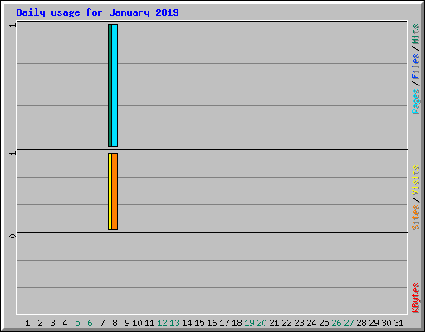Image resolution: width=425 pixels, height=332 pixels.
Task: Click the Visits legend label
Action: coord(415,181)
